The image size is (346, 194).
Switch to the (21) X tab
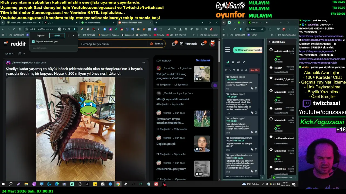(x=61, y=23)
